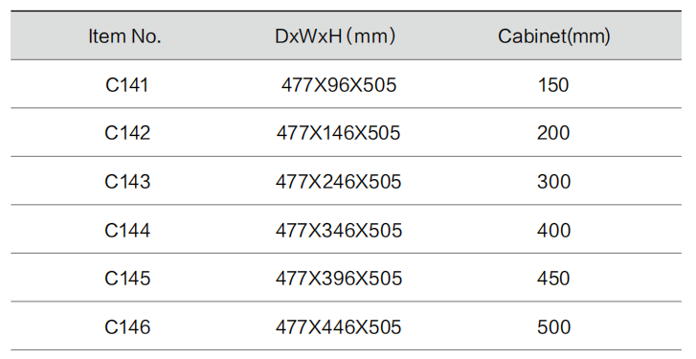Screen dimensions: 696x359
Task: Select cabinet size 150
Action: pos(553,85)
